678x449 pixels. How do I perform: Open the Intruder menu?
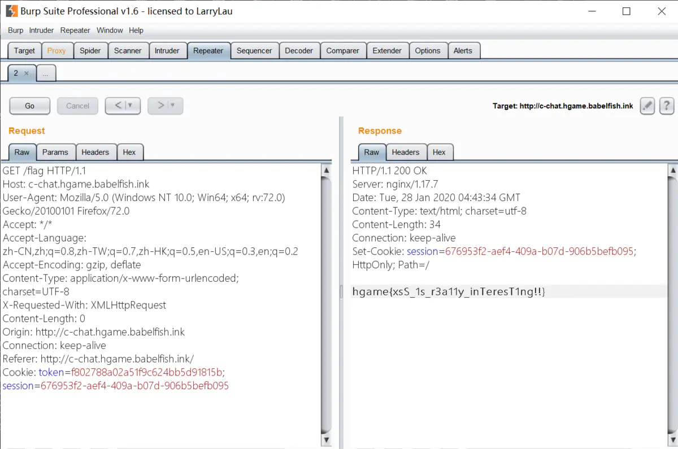(41, 30)
